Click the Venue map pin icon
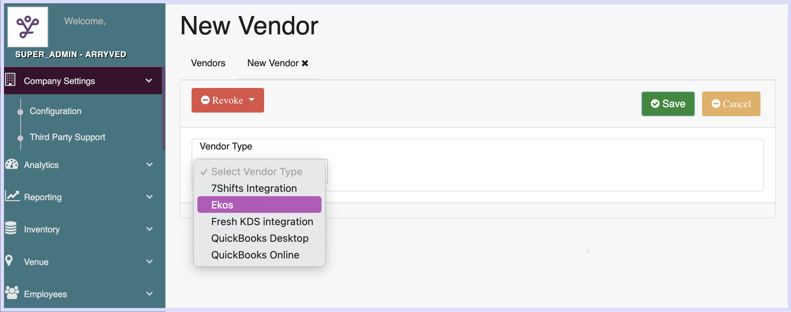 (x=9, y=260)
